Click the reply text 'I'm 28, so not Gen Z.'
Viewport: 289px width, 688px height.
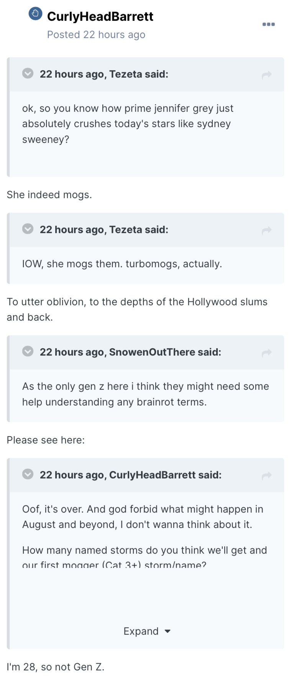pos(56,667)
